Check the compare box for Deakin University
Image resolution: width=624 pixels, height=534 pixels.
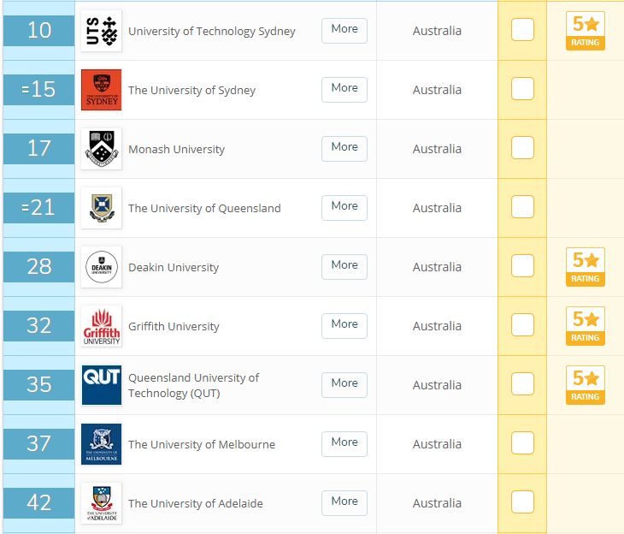pyautogui.click(x=522, y=266)
